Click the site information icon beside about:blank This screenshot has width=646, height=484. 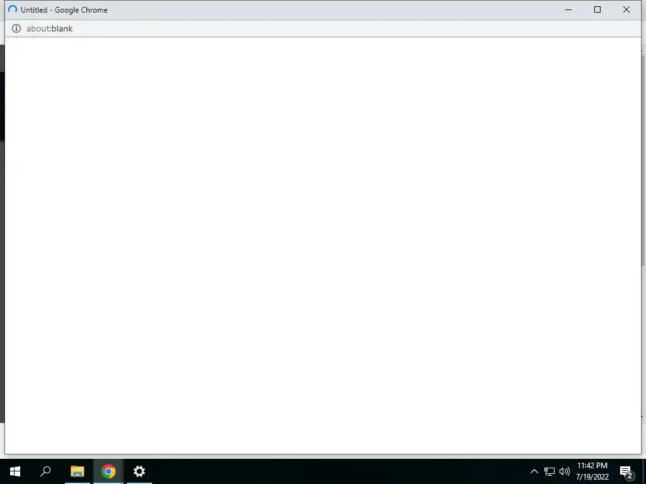point(16,28)
